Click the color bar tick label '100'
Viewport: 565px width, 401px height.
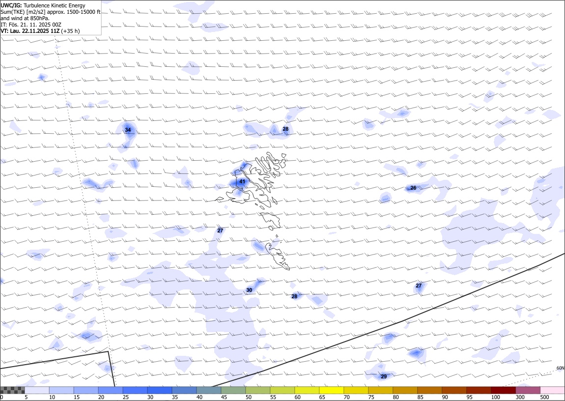[x=495, y=398]
